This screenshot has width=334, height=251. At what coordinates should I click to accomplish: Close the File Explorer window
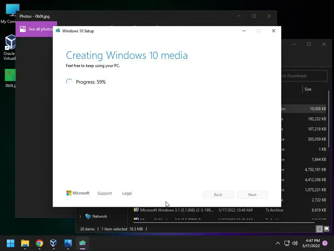pos(324,44)
